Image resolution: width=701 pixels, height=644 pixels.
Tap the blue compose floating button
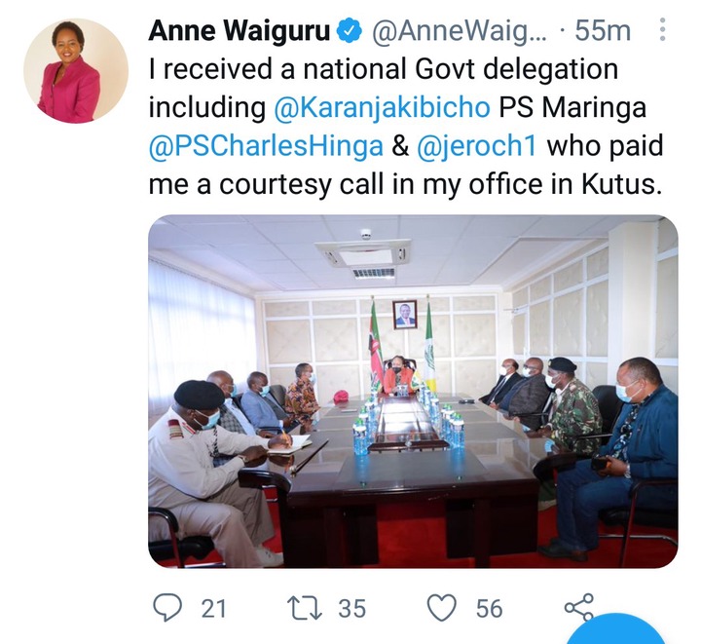point(617,629)
